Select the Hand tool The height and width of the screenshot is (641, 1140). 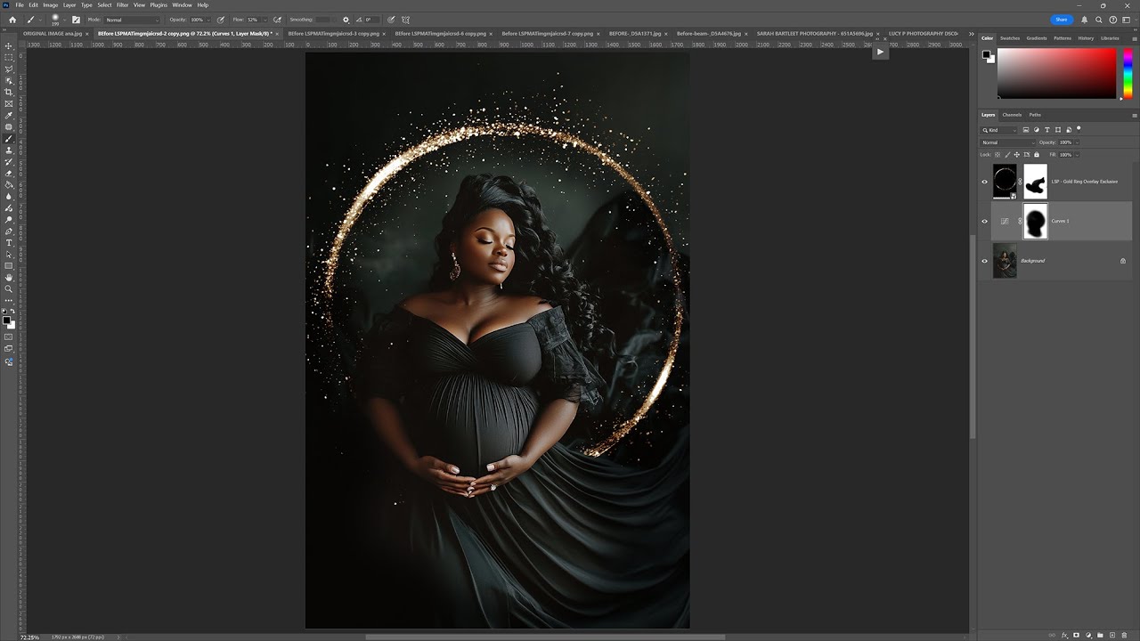coord(9,277)
